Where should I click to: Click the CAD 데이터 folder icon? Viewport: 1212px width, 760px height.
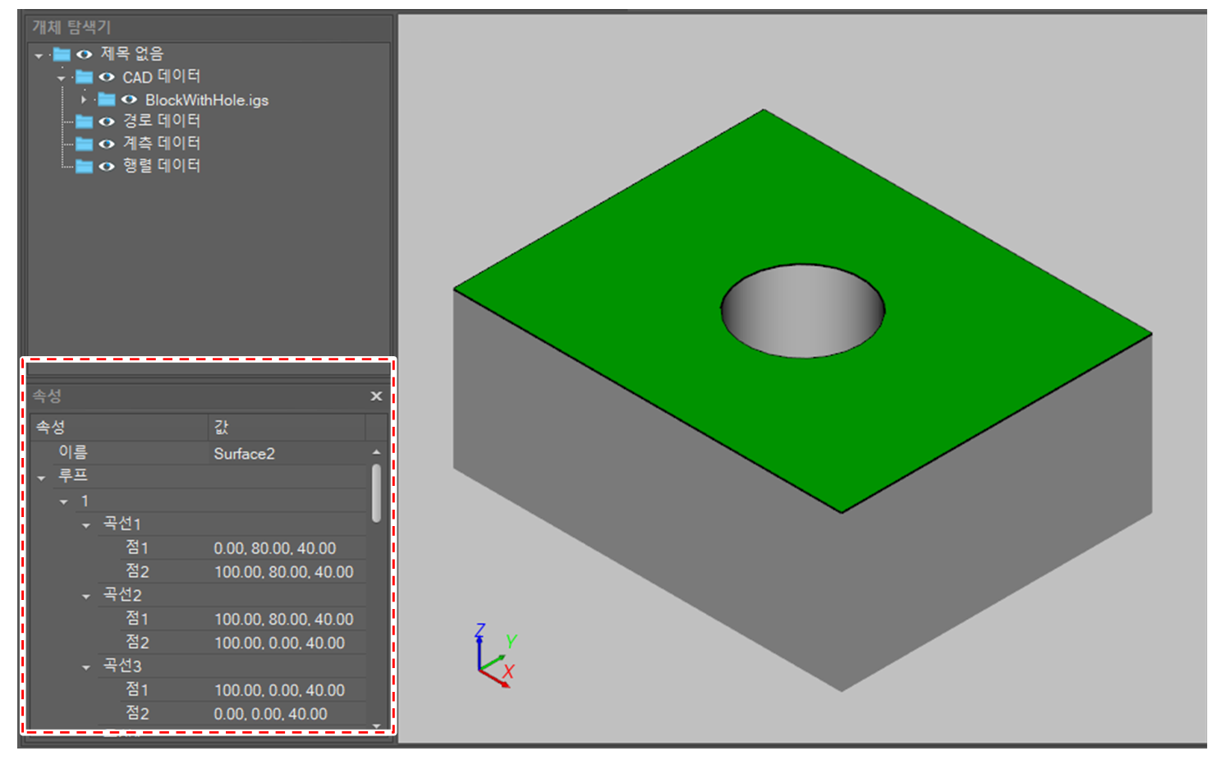tap(85, 76)
